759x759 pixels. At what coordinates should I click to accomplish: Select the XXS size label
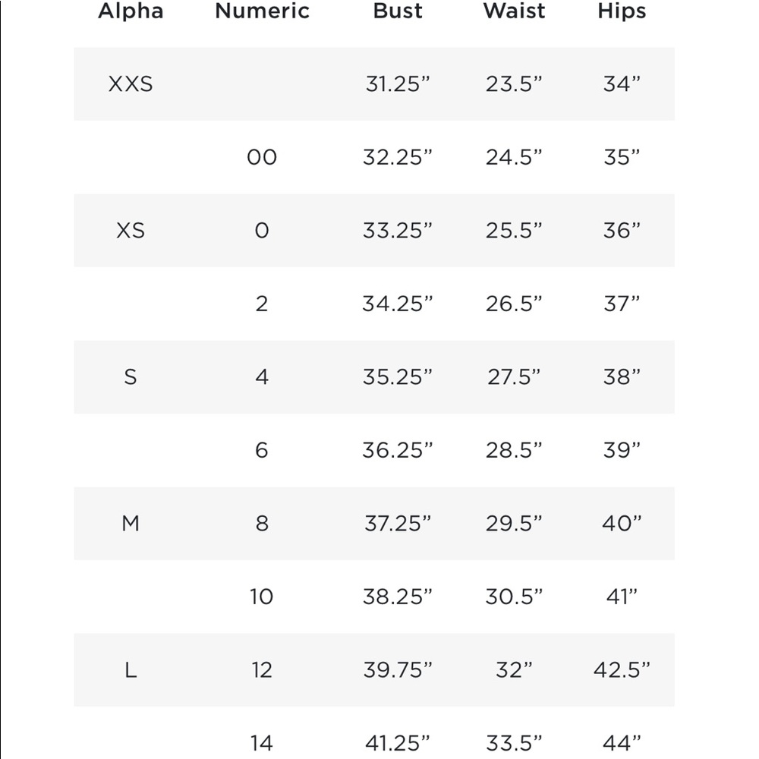(x=131, y=84)
